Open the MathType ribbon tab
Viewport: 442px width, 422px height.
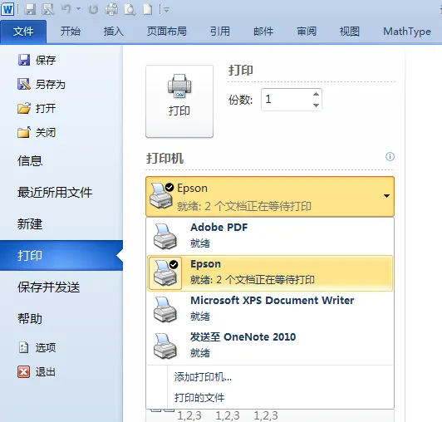(x=407, y=31)
